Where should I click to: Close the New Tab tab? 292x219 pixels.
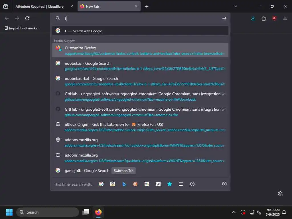(136, 6)
